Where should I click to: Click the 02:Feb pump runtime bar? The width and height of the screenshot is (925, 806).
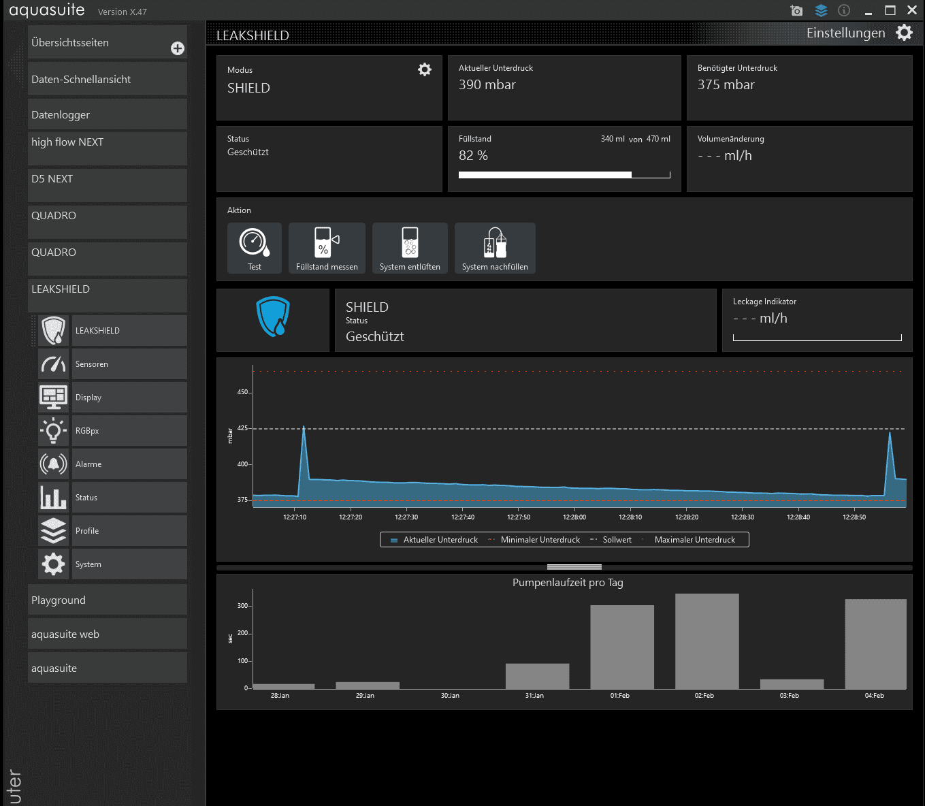[707, 641]
